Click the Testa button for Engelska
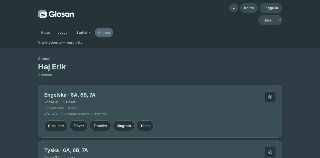This screenshot has width=320, height=158. point(145,126)
